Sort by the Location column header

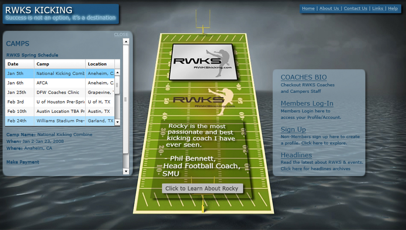pos(100,64)
